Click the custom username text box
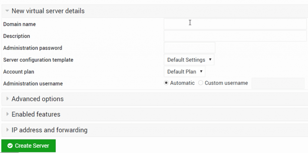 (x=278, y=83)
